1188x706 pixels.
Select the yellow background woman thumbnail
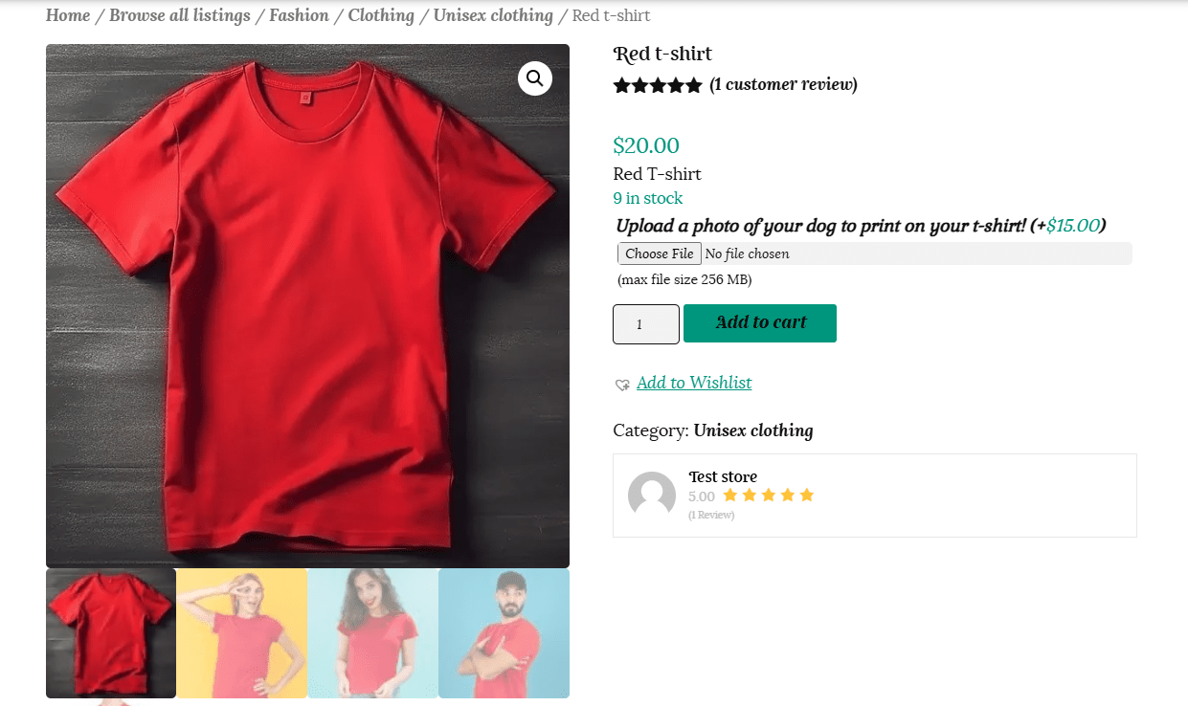point(242,633)
